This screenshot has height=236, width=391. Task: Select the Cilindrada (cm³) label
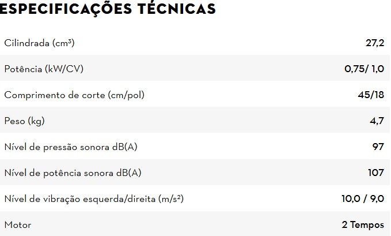click(x=39, y=43)
